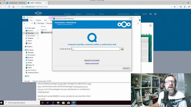Collapse the 'ayer (1)' file group

tap(41, 30)
